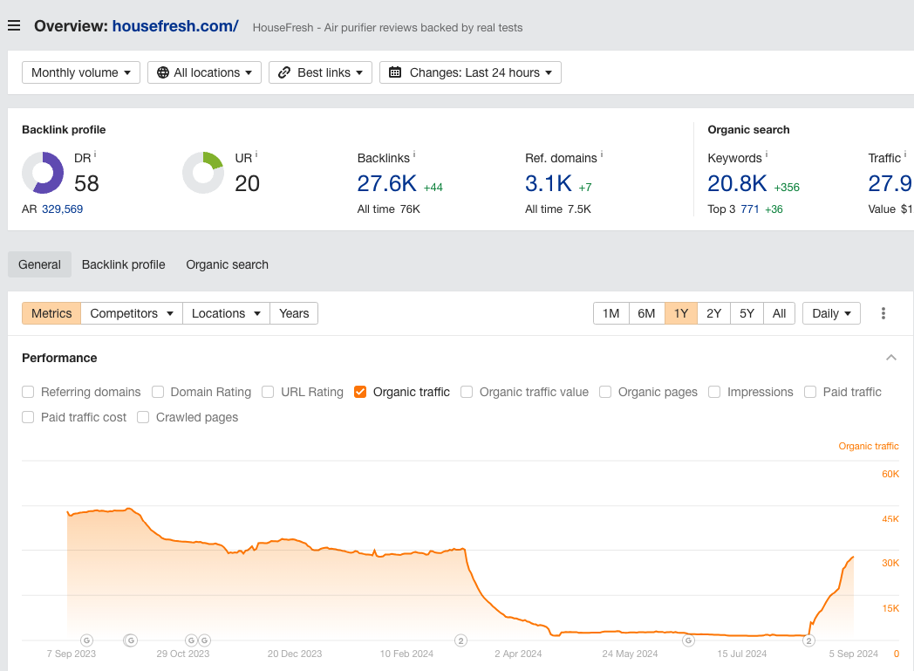Open the All locations dropdown
This screenshot has width=914, height=671.
204,72
